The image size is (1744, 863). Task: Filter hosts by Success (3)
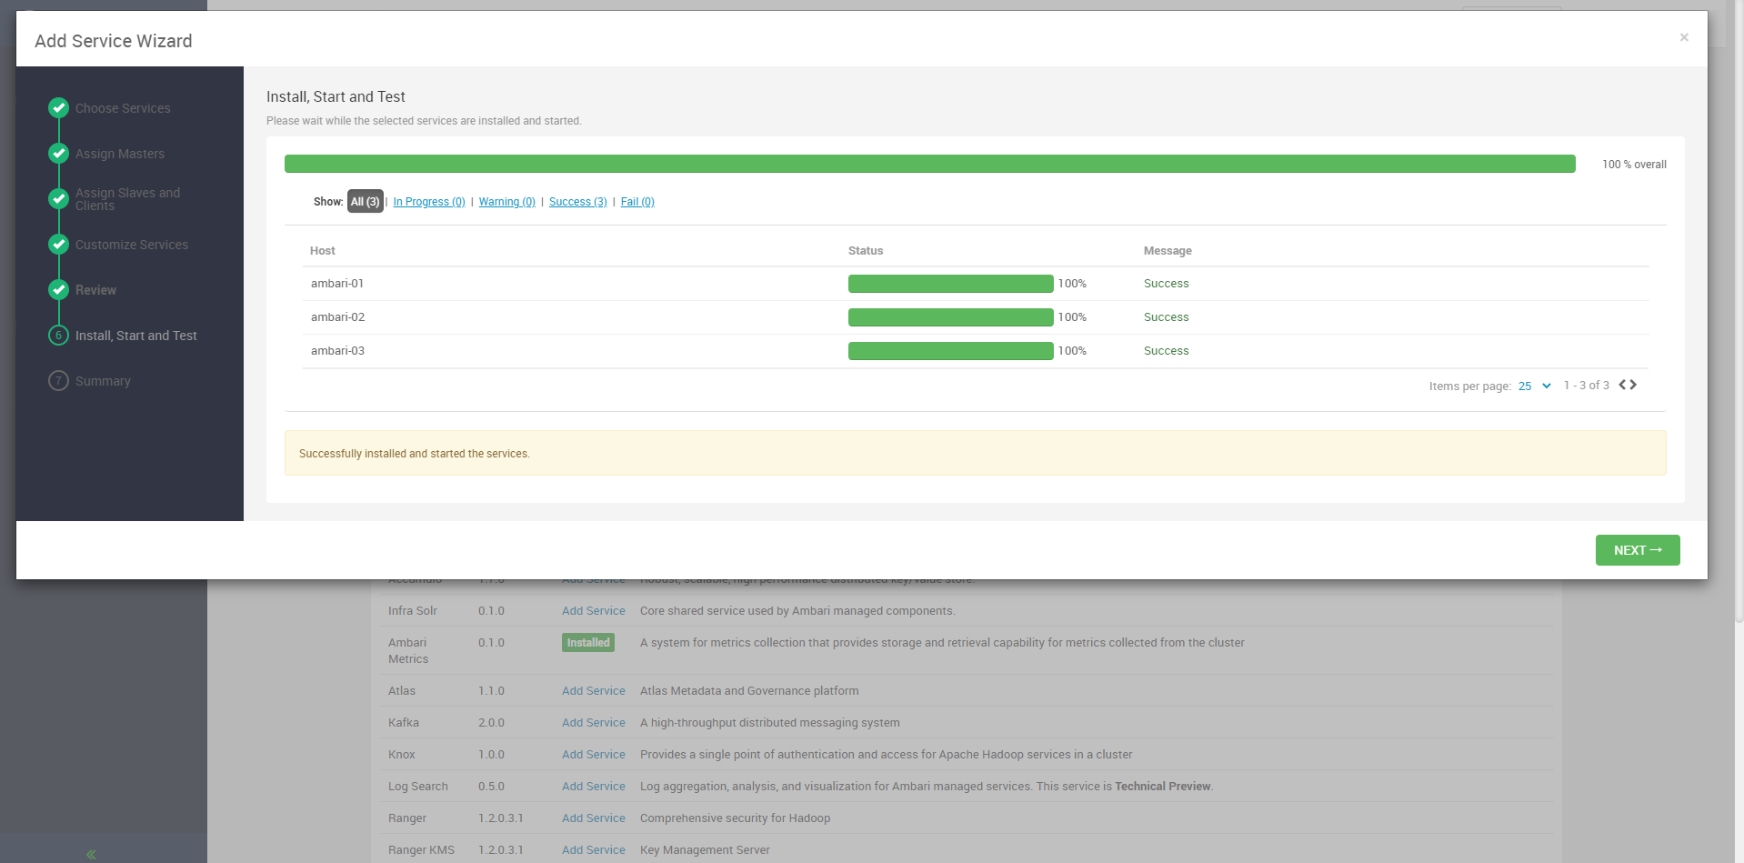point(578,202)
